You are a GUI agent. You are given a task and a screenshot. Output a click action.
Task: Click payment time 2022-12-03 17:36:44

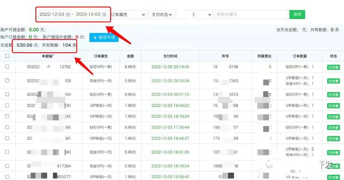coord(170,127)
